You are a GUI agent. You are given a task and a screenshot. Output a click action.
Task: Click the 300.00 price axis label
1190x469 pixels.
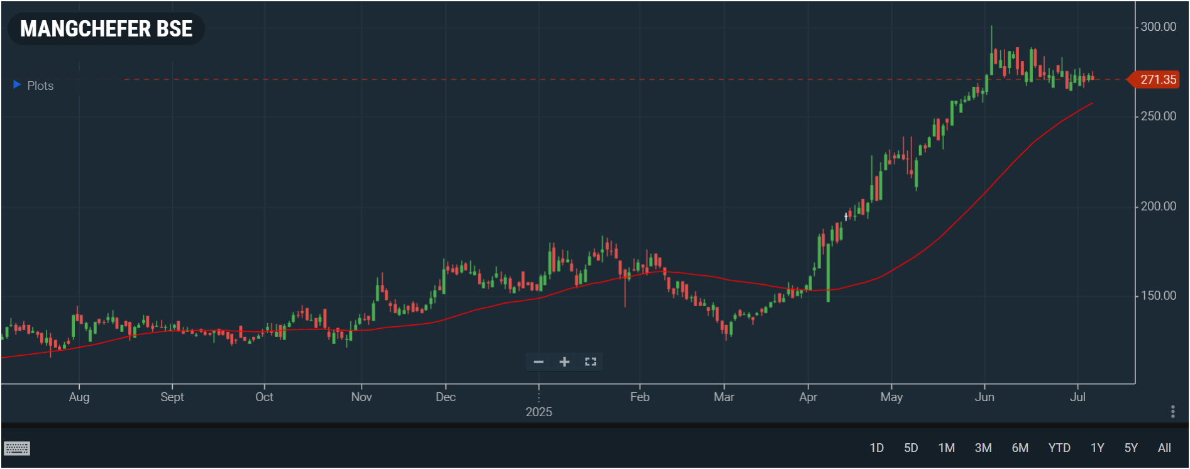(x=1158, y=26)
